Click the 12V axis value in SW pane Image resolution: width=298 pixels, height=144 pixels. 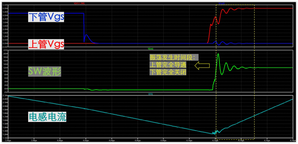(x=6, y=68)
